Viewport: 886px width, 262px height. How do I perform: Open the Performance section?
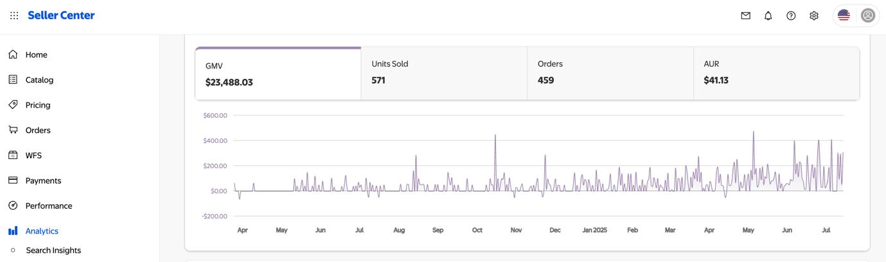[48, 206]
